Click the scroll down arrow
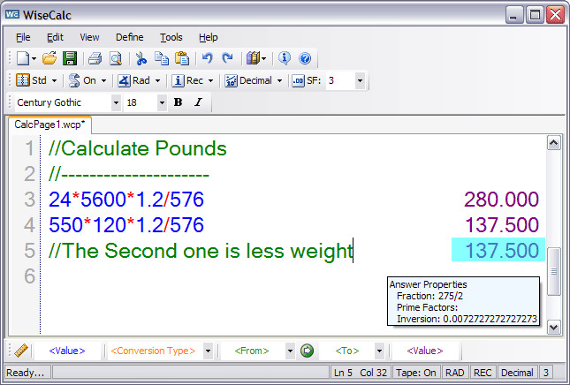 [553, 328]
